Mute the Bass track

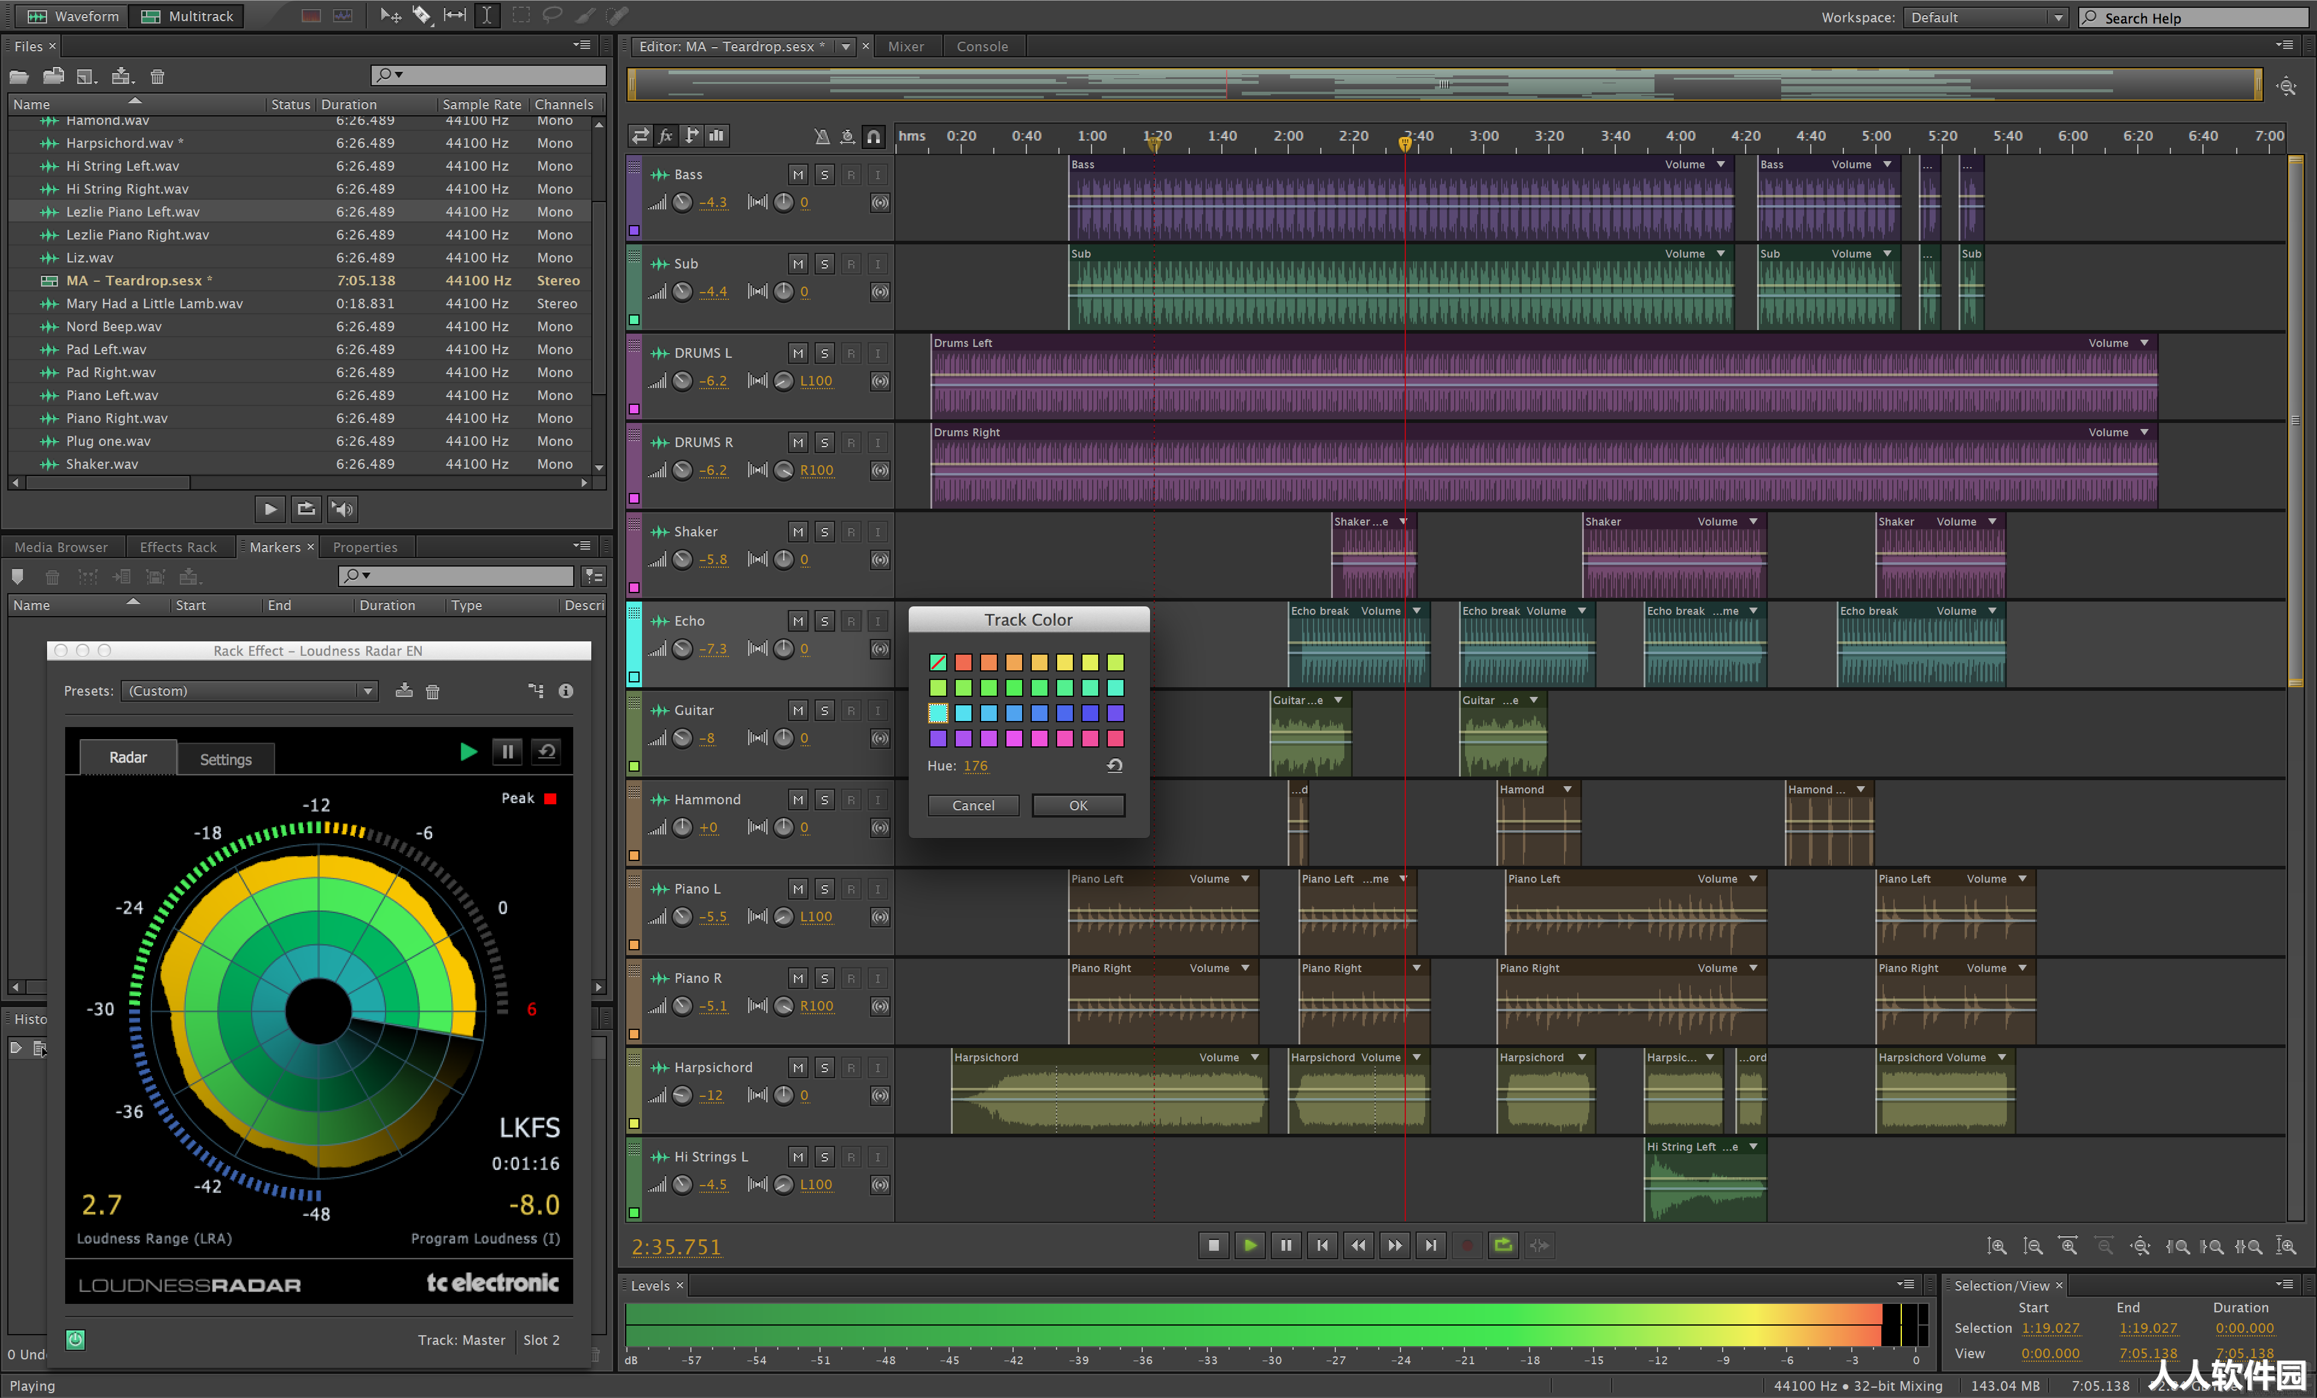pyautogui.click(x=798, y=175)
